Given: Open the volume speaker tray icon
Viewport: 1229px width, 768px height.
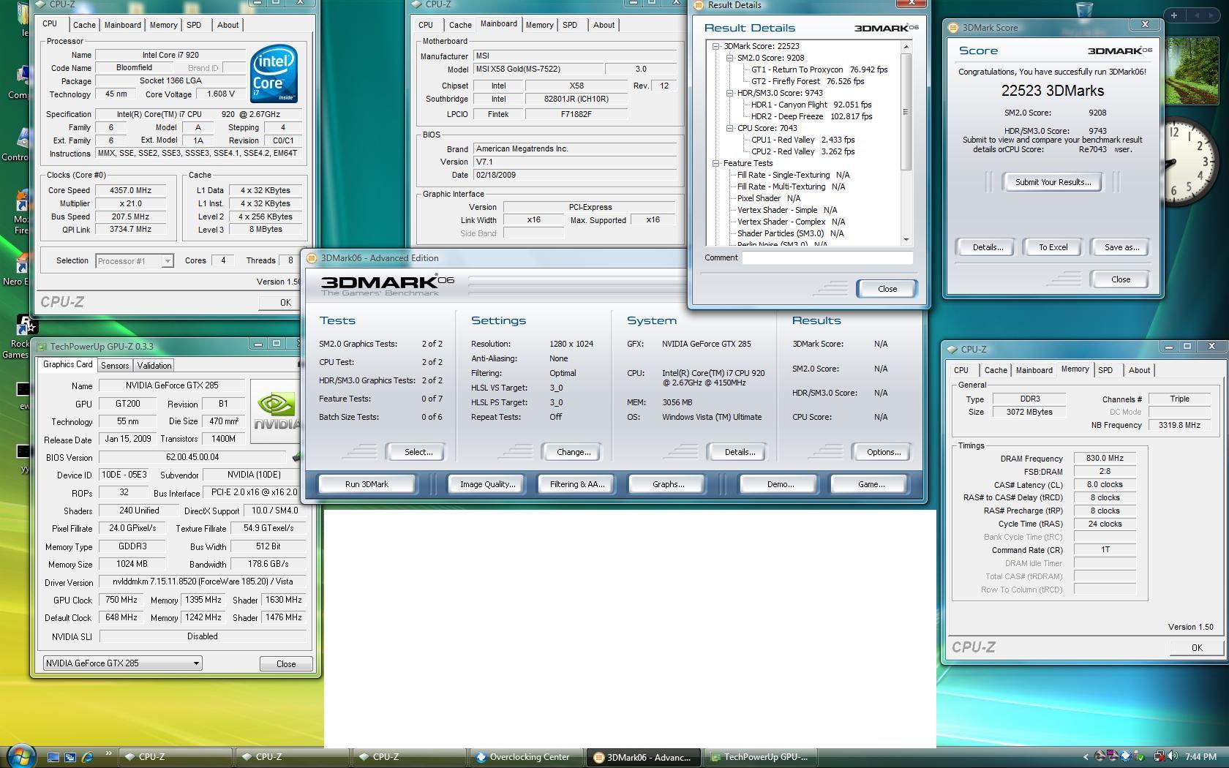Looking at the screenshot, I should [x=1173, y=756].
